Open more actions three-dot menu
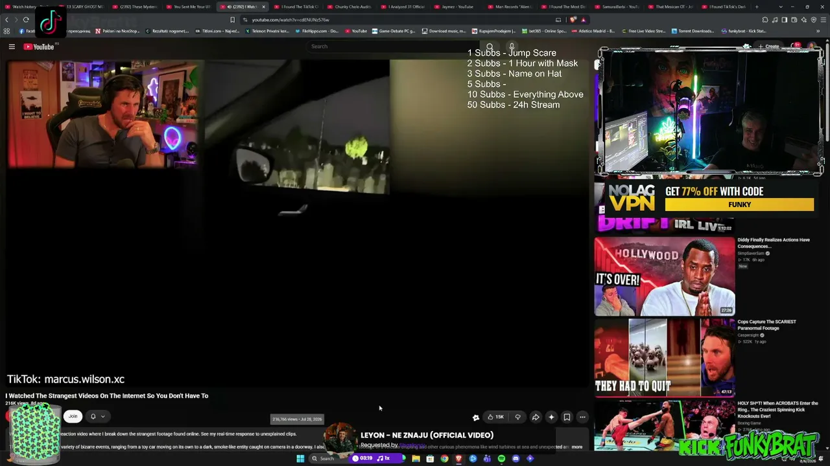The height and width of the screenshot is (466, 830). point(582,417)
